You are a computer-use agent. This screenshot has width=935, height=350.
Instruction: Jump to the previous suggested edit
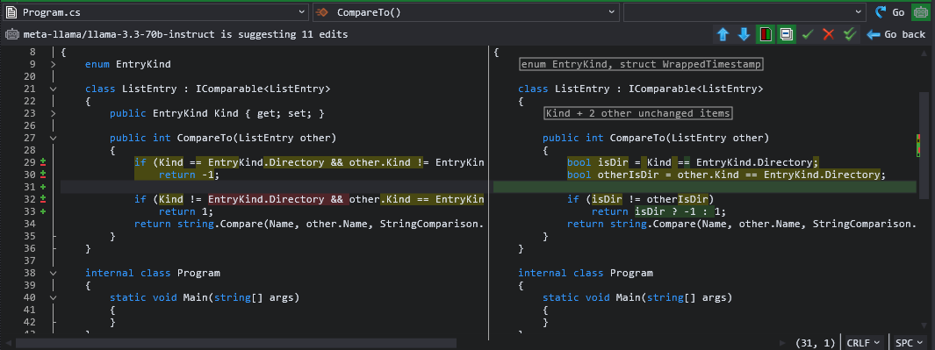point(723,34)
